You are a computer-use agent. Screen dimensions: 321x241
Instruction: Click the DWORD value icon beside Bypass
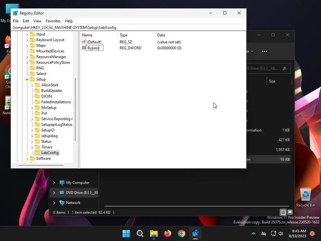pyautogui.click(x=84, y=48)
